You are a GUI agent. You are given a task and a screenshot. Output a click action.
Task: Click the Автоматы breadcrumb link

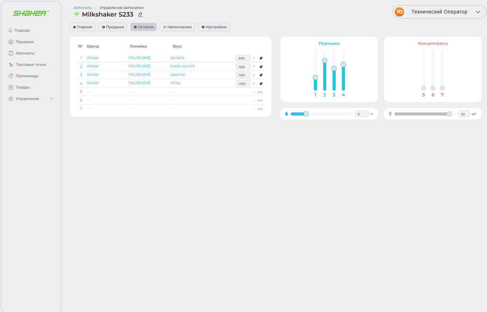click(83, 8)
